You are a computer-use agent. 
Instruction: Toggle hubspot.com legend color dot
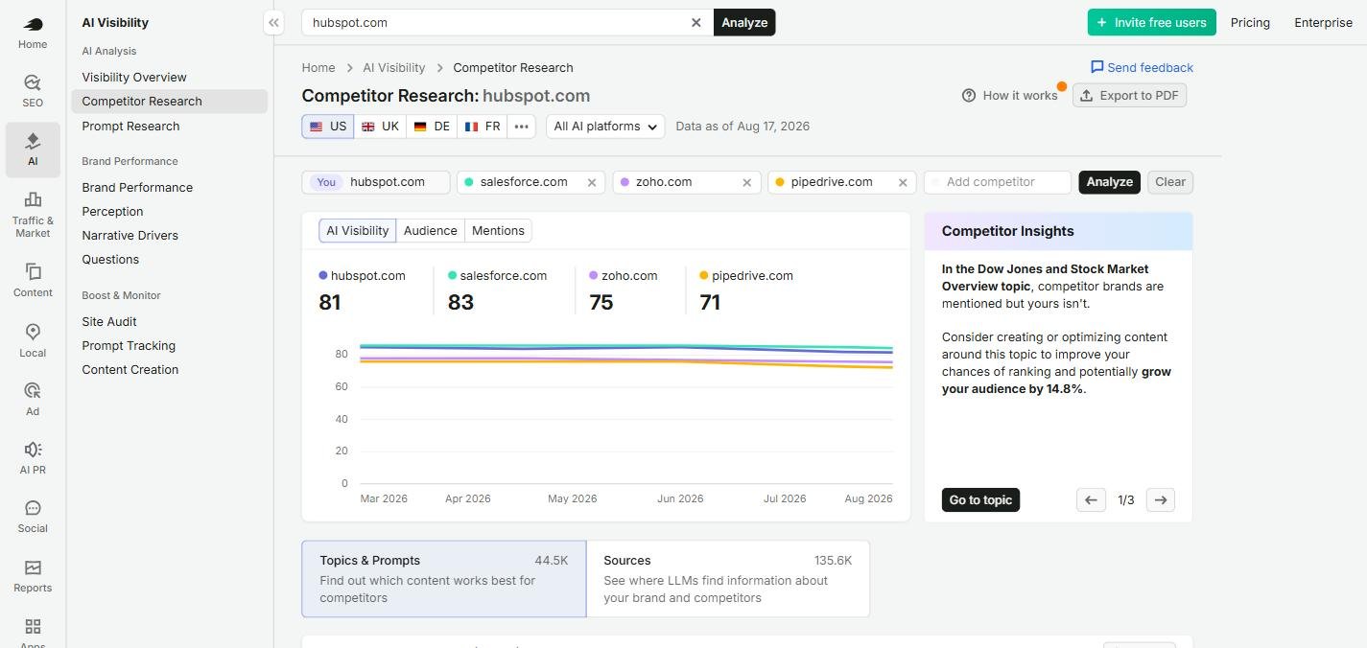323,276
